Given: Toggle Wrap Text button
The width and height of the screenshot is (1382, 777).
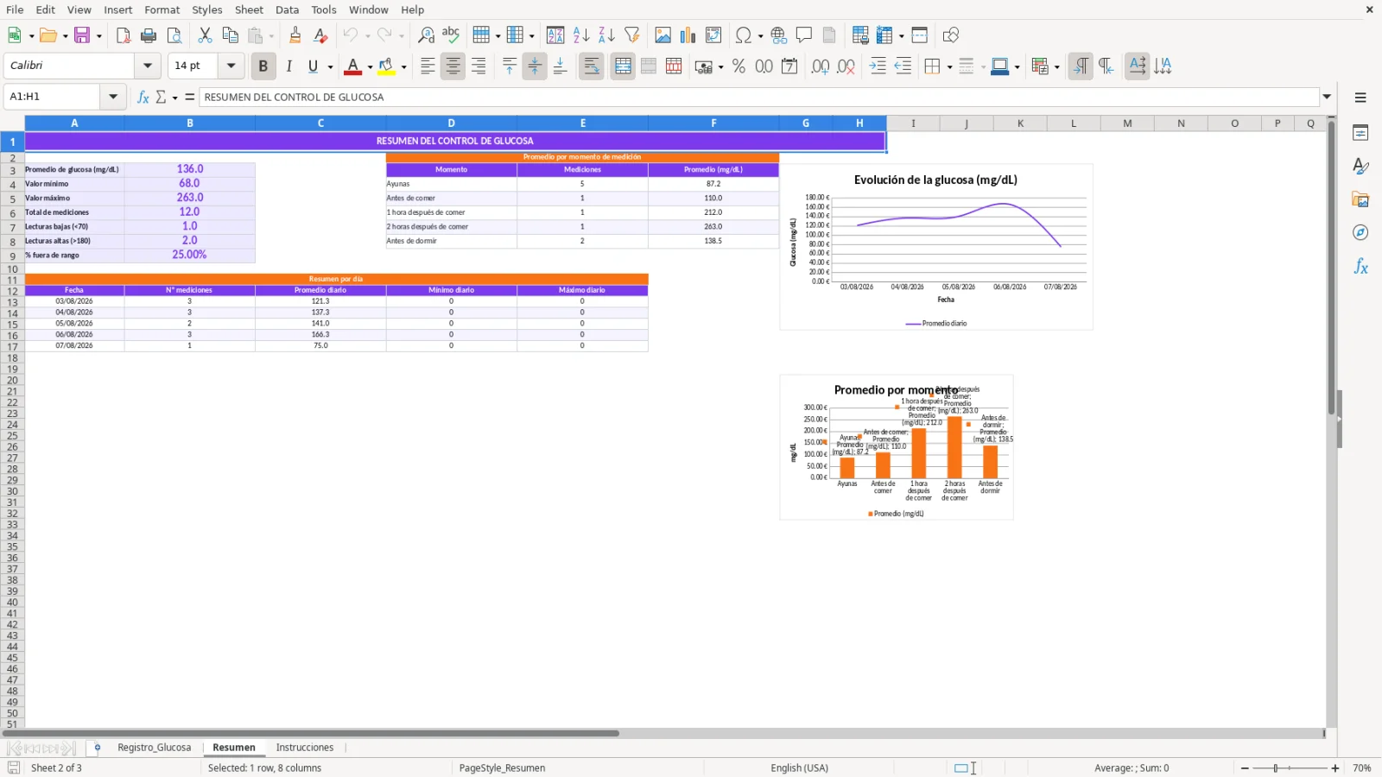Looking at the screenshot, I should [x=592, y=66].
